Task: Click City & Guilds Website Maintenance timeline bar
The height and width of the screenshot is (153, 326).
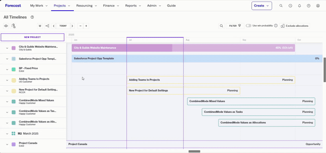Action: tap(183, 48)
